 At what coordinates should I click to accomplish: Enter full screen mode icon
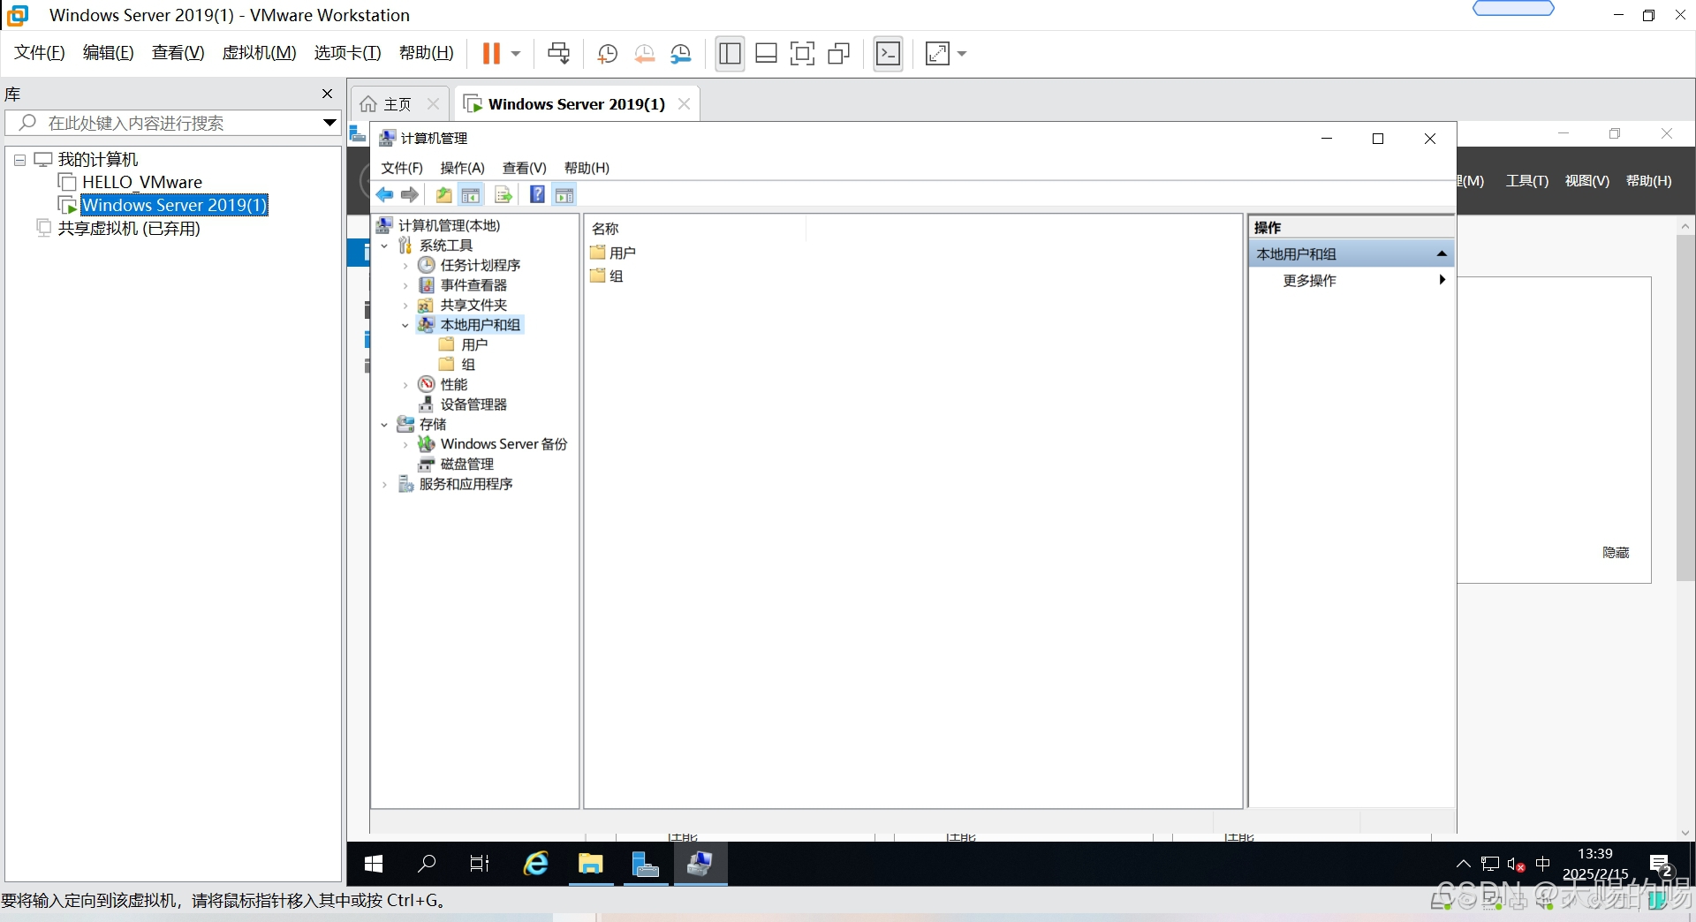coord(802,54)
